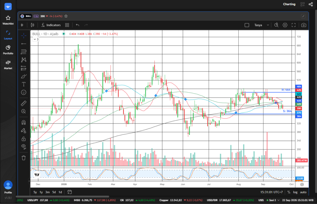This screenshot has height=204, width=317.
Task: Add BULL to favorites with star icon
Action: [66, 16]
